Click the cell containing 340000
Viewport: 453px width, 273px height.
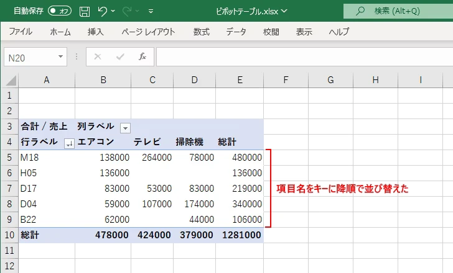coord(240,204)
